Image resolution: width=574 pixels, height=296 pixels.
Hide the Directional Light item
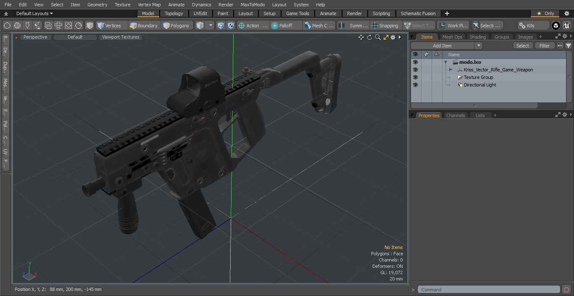click(x=415, y=85)
